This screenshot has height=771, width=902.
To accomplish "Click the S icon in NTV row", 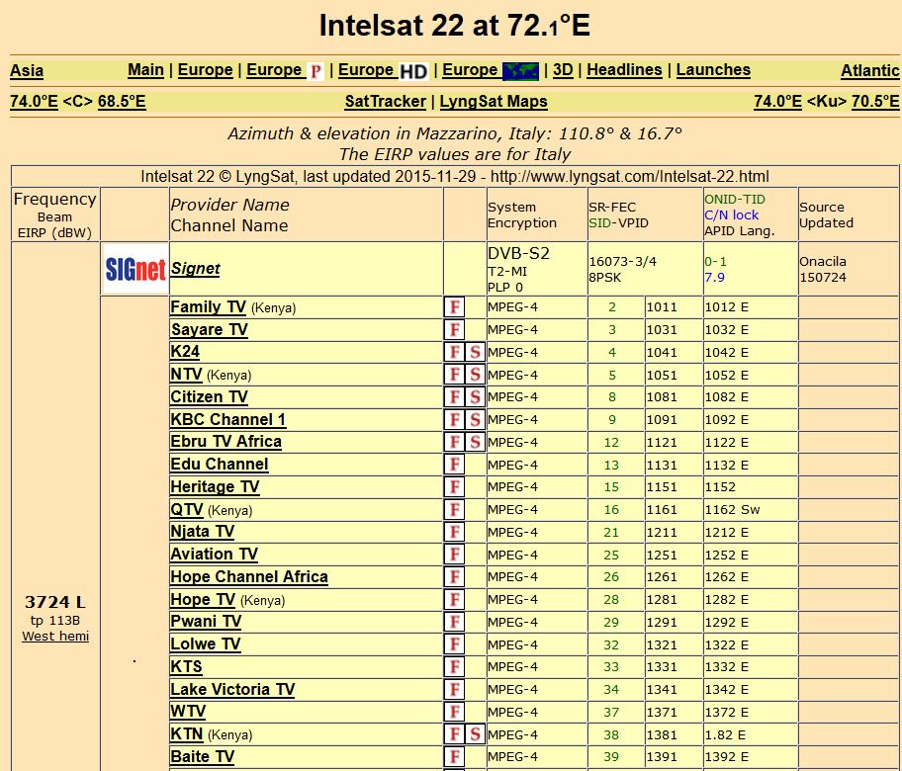I will (x=475, y=375).
